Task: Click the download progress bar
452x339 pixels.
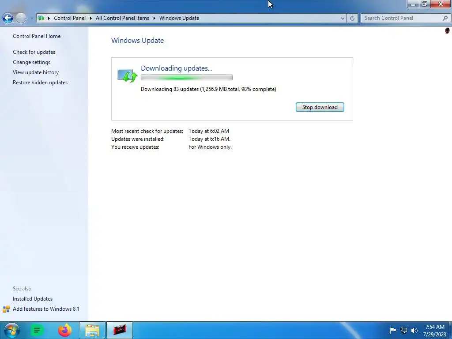Action: (x=187, y=77)
